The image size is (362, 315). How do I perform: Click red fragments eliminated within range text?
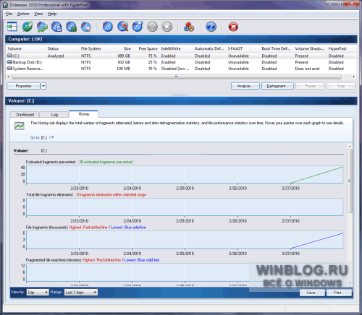point(111,194)
